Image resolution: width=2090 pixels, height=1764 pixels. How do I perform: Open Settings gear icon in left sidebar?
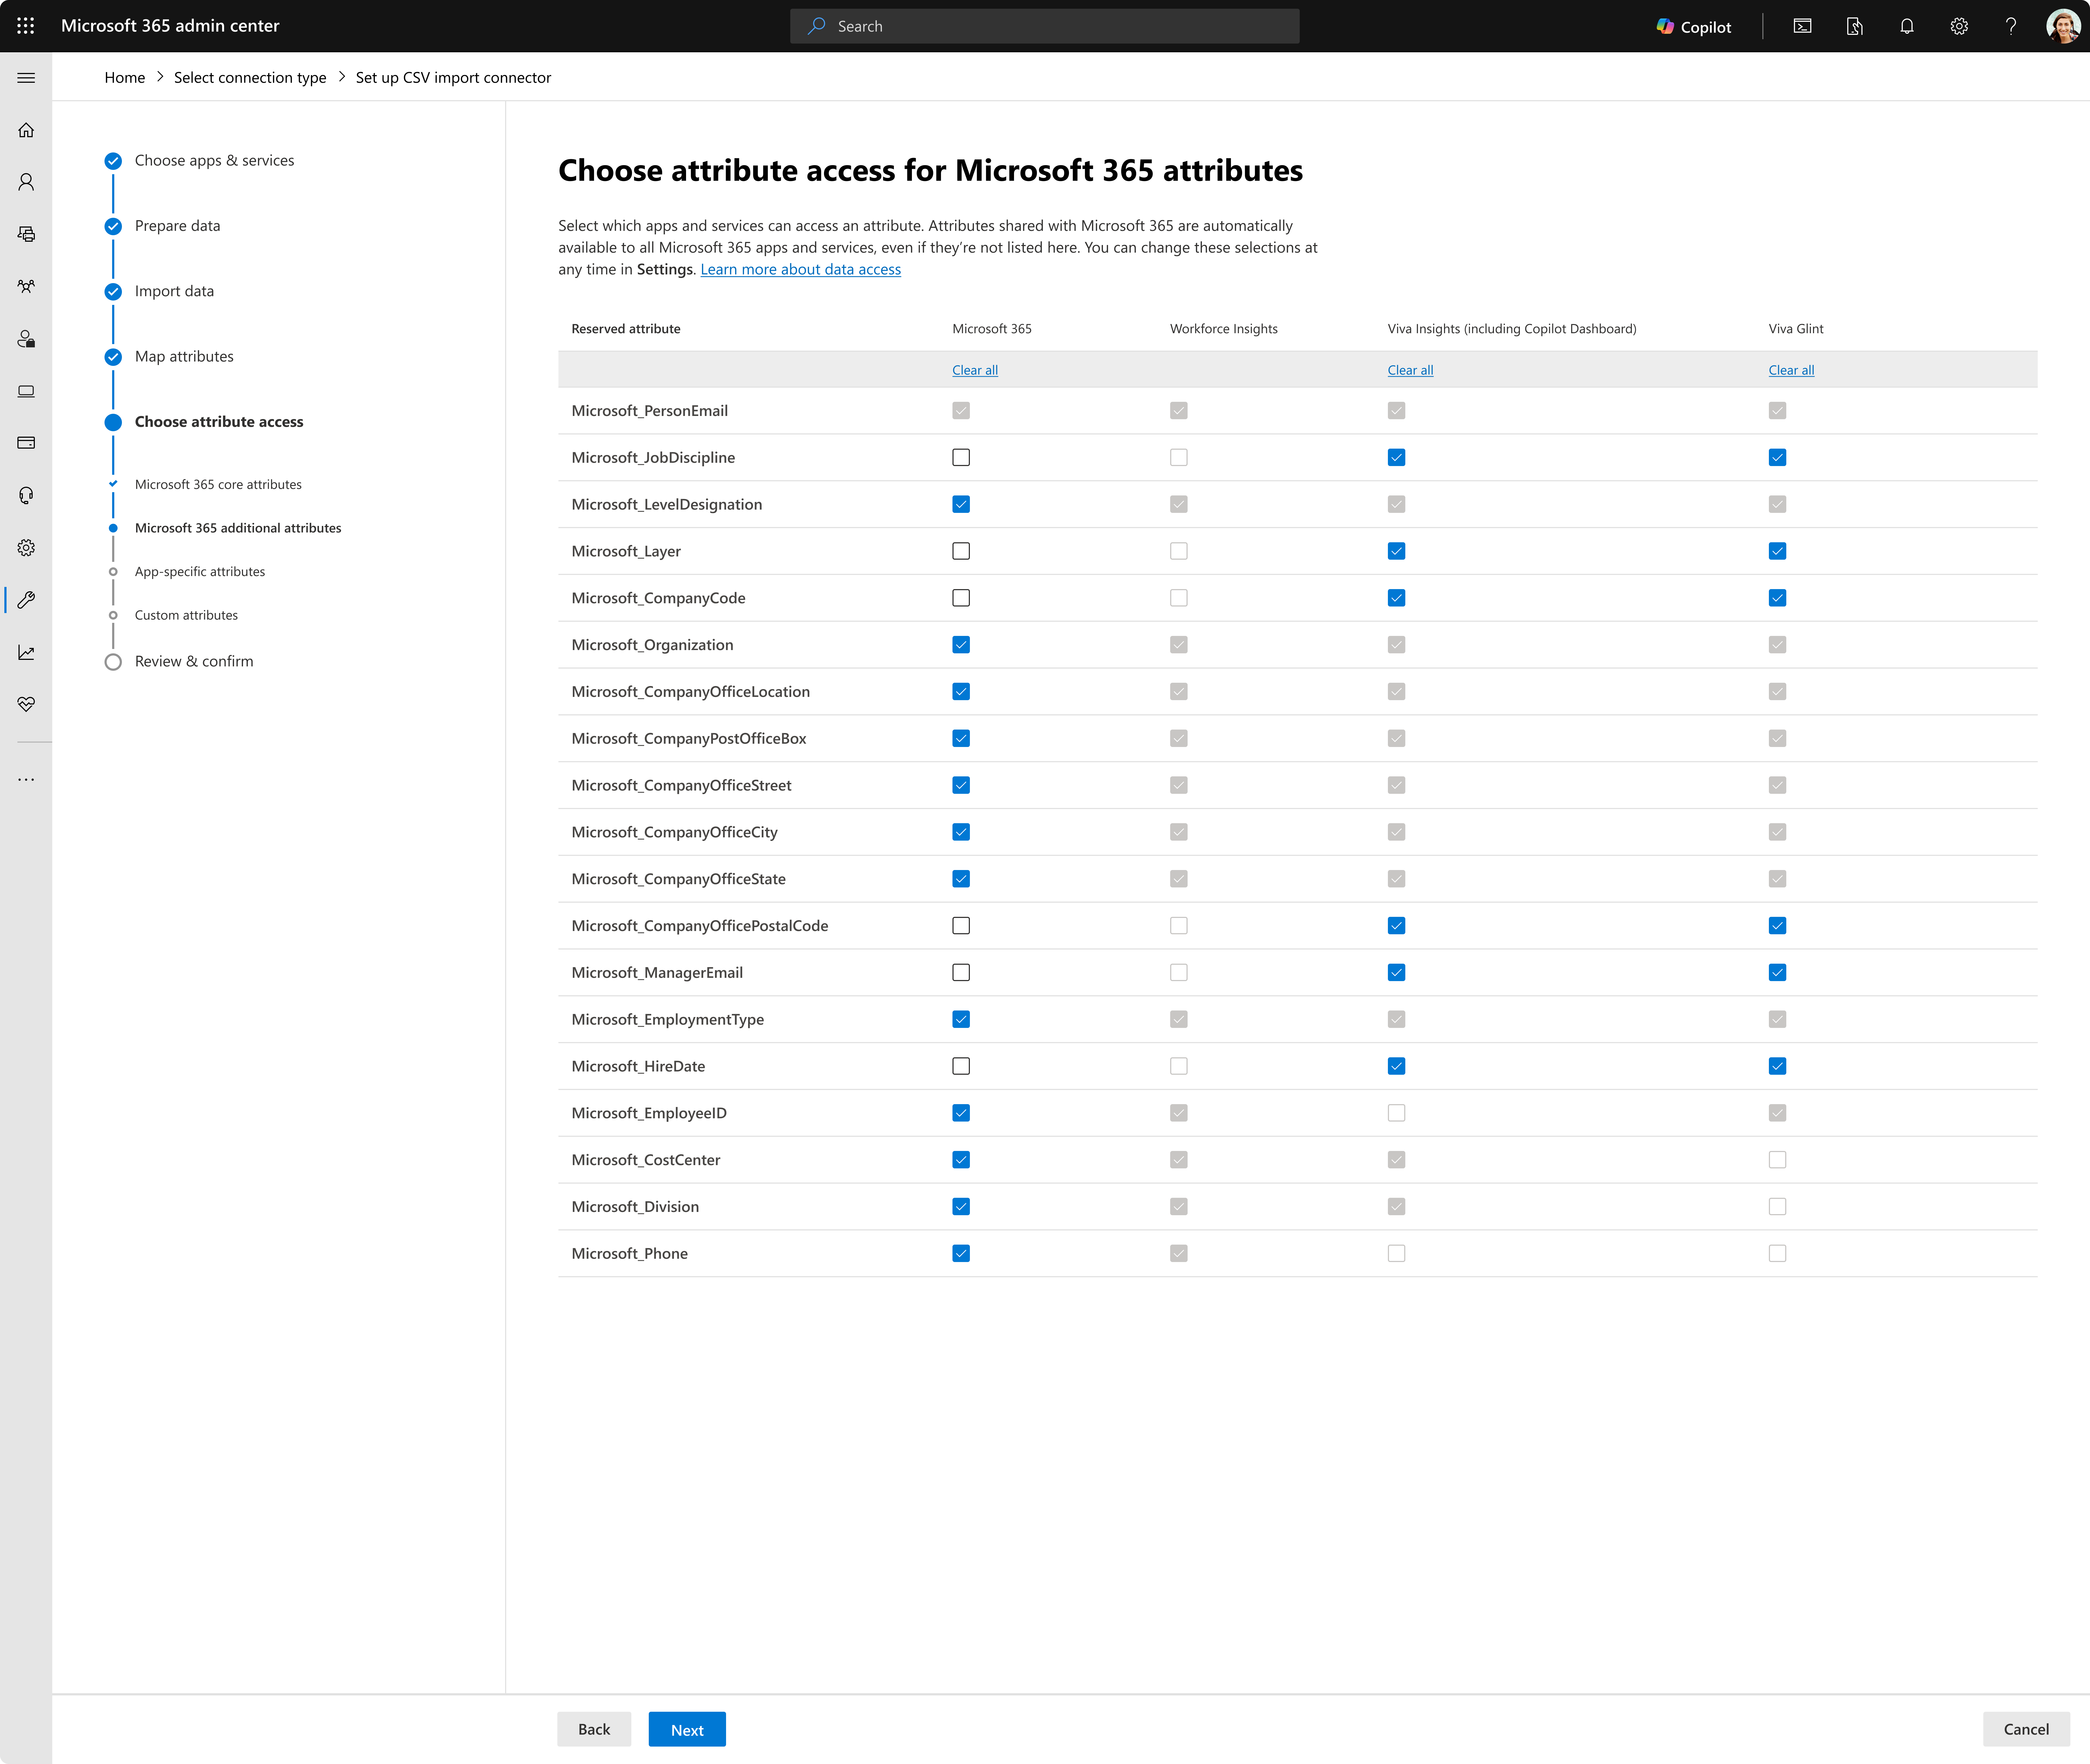click(x=26, y=548)
